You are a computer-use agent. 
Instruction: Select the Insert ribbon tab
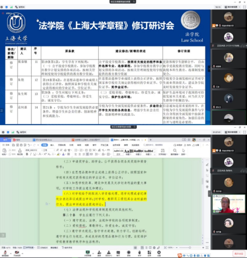point(52,145)
